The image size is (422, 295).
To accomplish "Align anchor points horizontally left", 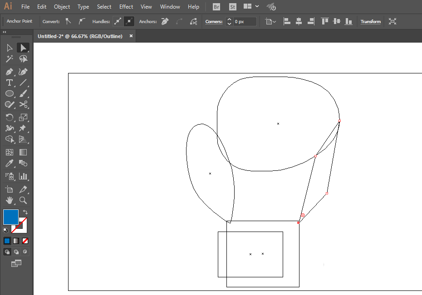I will [x=287, y=21].
